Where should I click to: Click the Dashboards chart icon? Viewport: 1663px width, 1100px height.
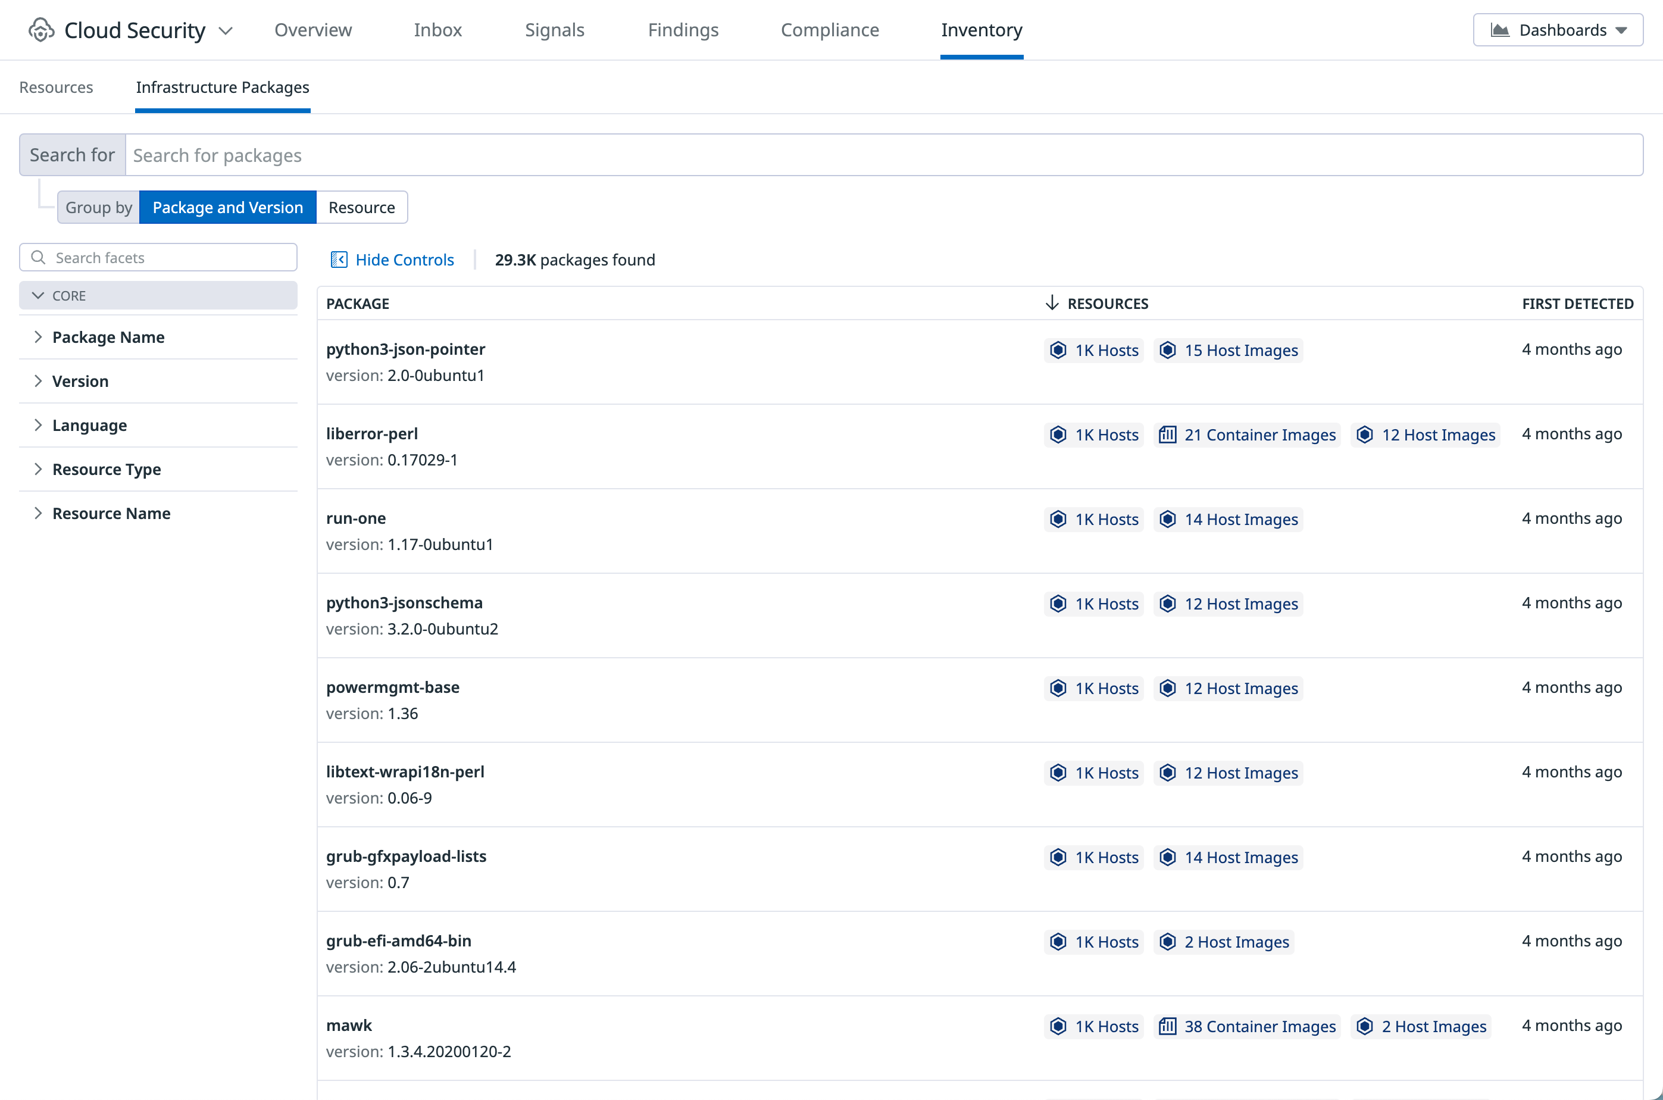[1499, 30]
